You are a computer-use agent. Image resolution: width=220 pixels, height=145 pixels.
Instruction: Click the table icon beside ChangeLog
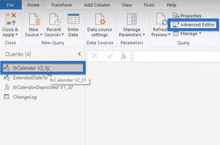pos(6,97)
